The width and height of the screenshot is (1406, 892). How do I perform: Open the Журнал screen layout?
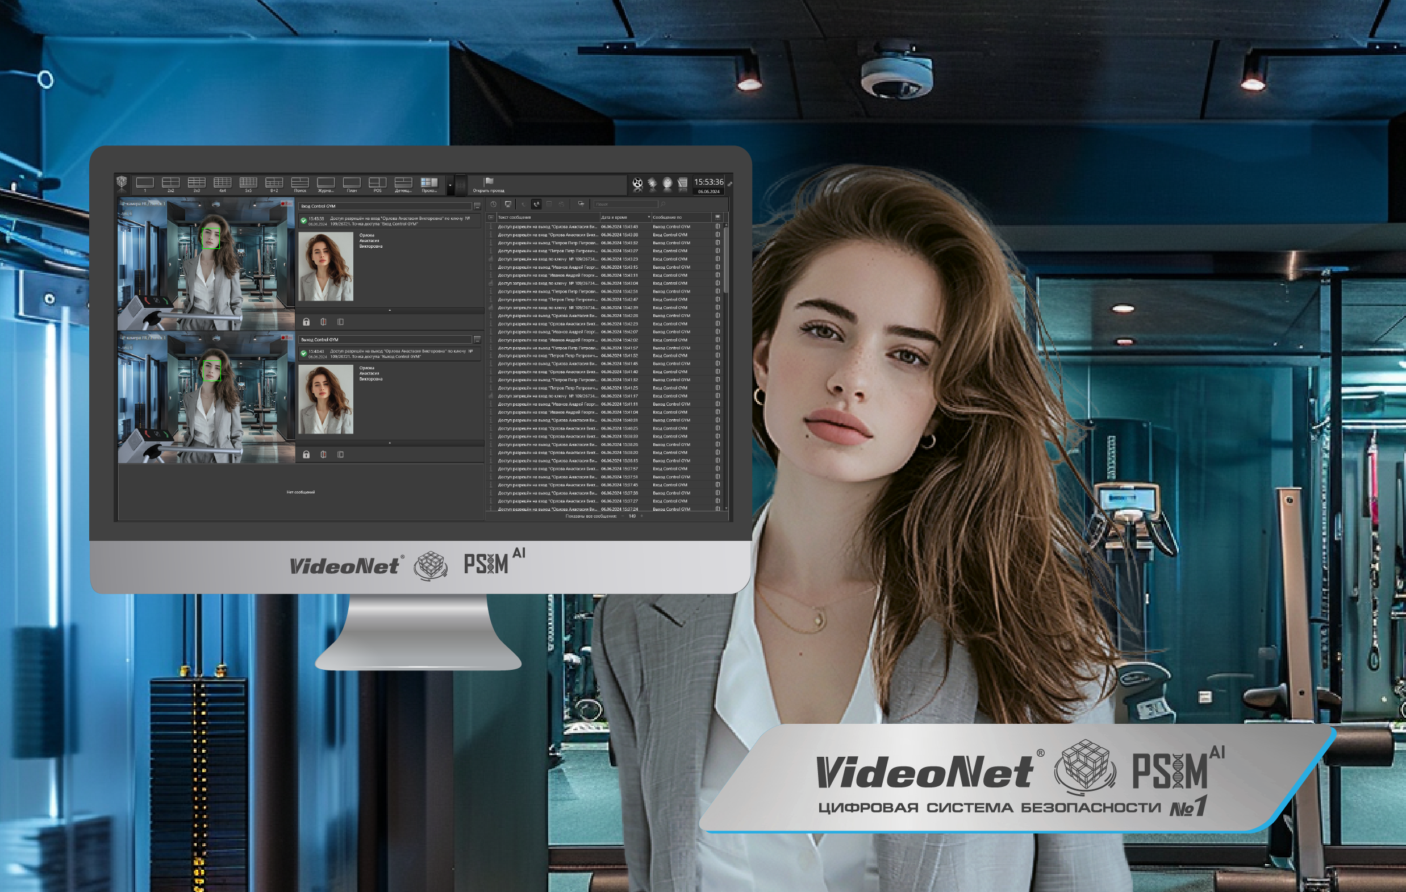tap(326, 185)
